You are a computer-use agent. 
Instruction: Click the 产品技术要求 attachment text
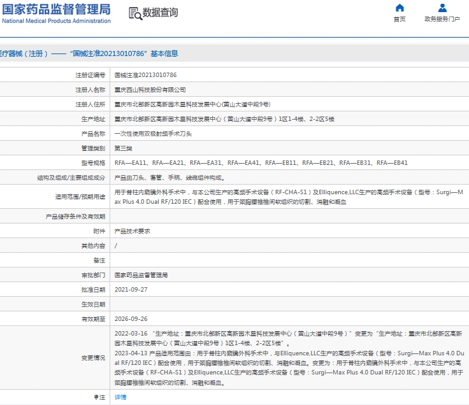132,231
